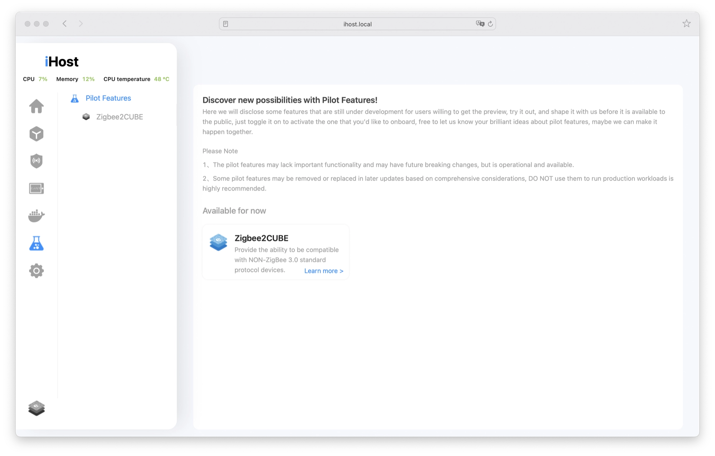715x456 pixels.
Task: Click the 'Discover new possibilities' heading
Action: (290, 100)
